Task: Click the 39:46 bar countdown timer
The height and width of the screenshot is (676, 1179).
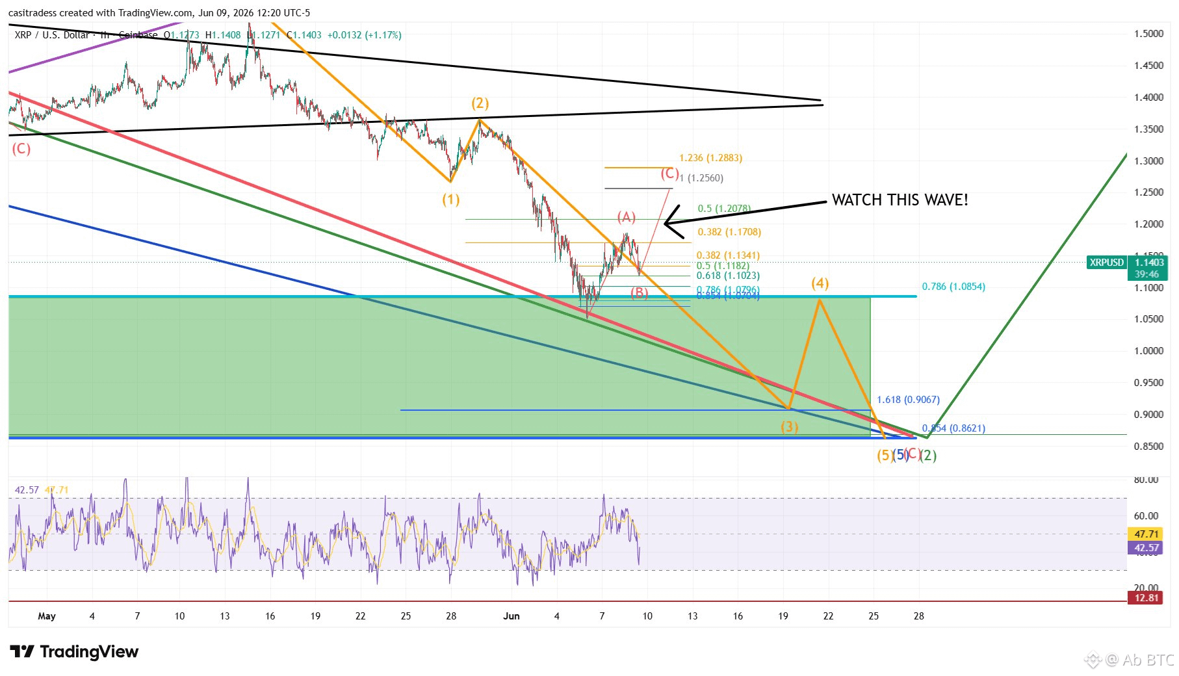Action: pyautogui.click(x=1147, y=274)
